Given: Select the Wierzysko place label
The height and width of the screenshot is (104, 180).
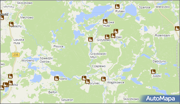Looking at the screenshot, I should [163, 7].
